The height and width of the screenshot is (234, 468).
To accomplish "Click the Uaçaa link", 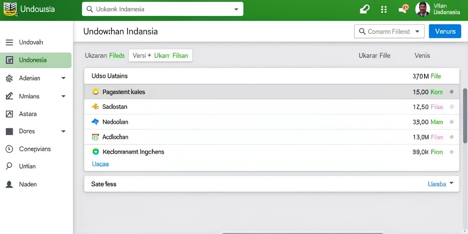I will coord(100,164).
